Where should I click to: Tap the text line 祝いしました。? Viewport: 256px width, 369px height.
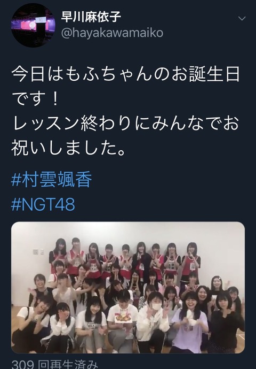[69, 148]
